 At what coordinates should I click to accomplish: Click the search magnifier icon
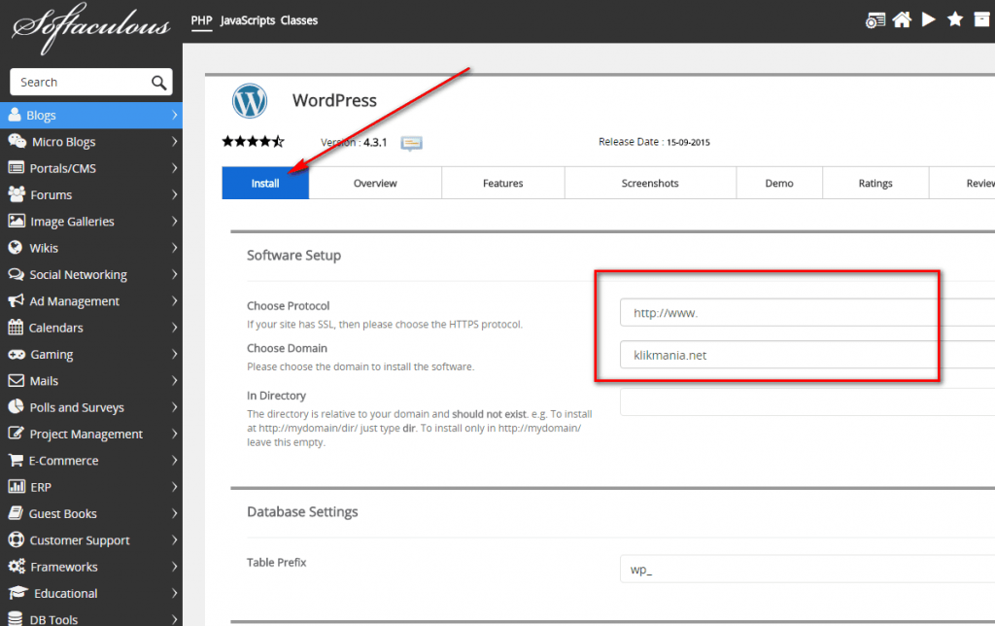pos(158,82)
